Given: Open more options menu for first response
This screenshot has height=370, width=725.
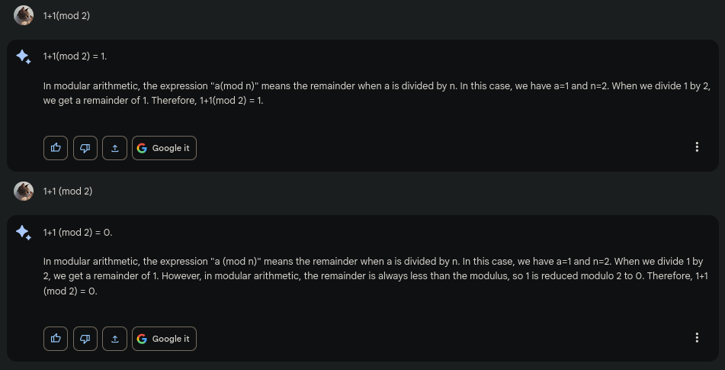Looking at the screenshot, I should point(697,147).
